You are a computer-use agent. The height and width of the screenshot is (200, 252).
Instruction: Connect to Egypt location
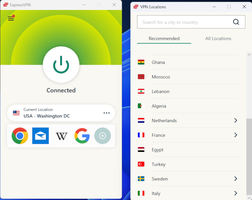(x=188, y=150)
